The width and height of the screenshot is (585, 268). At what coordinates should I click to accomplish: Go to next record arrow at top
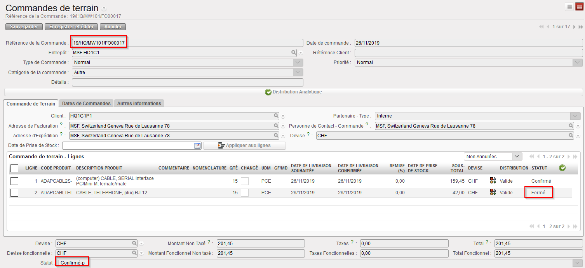pyautogui.click(x=575, y=27)
